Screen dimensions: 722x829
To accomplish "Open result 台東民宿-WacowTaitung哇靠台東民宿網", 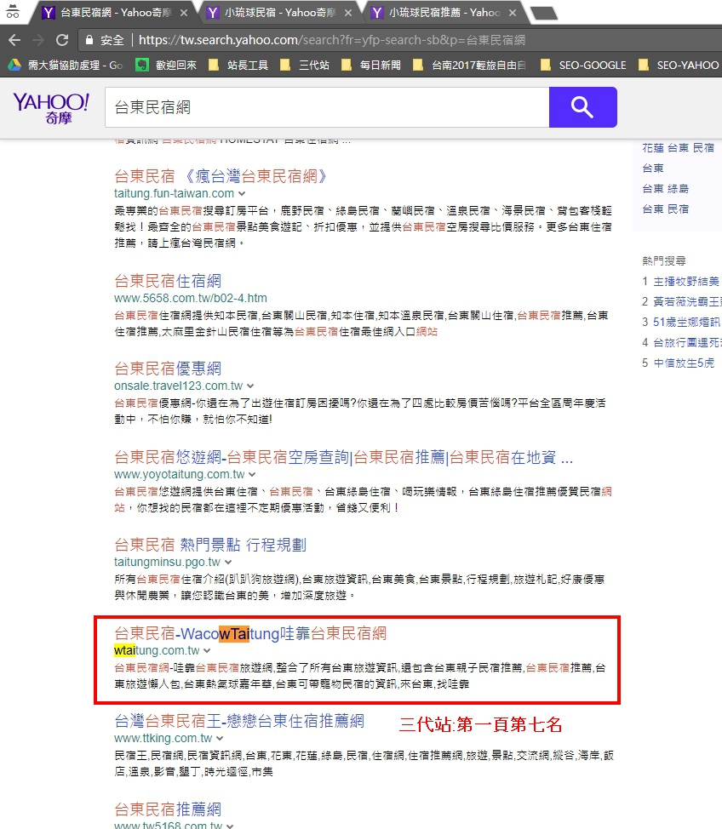I will (250, 633).
